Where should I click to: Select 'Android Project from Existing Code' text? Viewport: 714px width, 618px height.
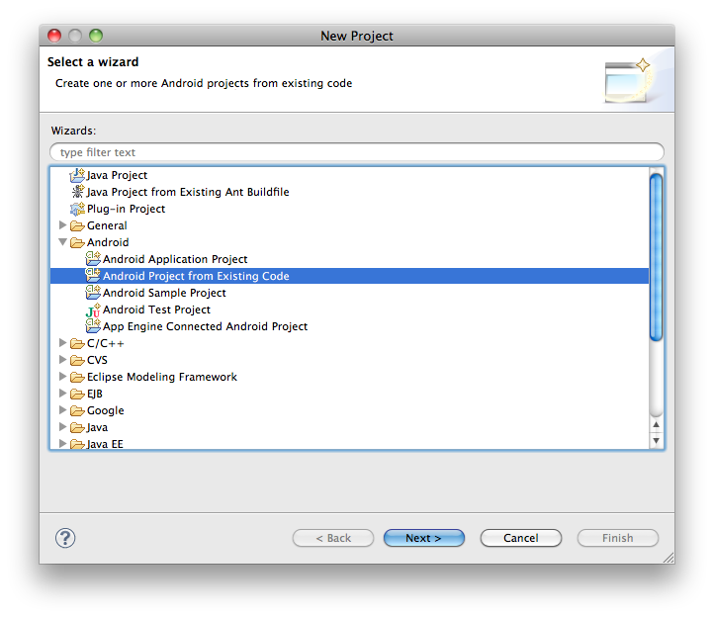click(196, 276)
